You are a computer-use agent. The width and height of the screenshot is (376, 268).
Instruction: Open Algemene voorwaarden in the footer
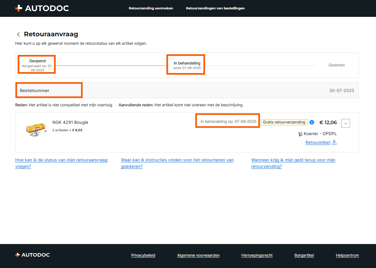pyautogui.click(x=198, y=255)
